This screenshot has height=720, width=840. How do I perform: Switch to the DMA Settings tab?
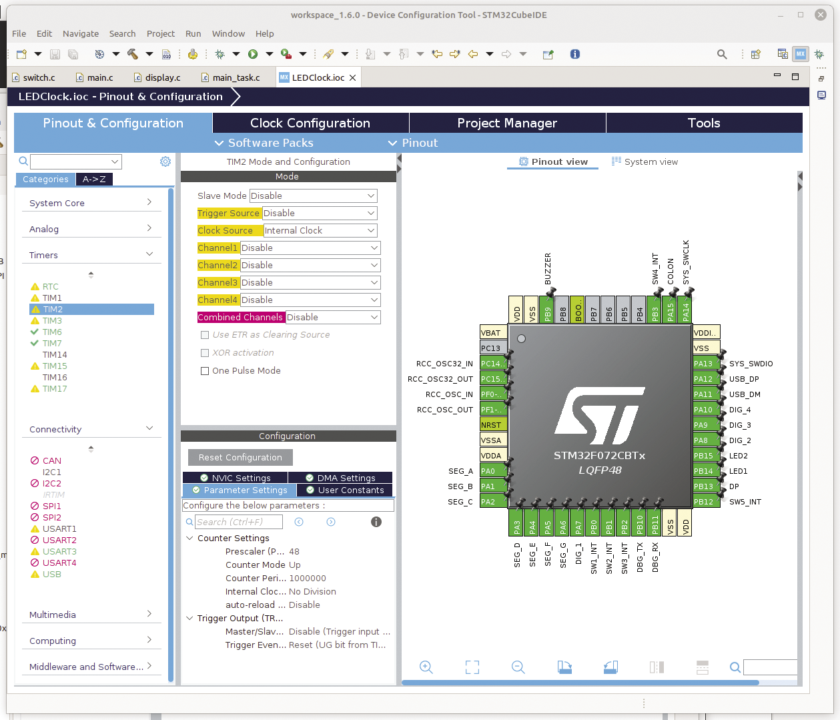point(340,478)
